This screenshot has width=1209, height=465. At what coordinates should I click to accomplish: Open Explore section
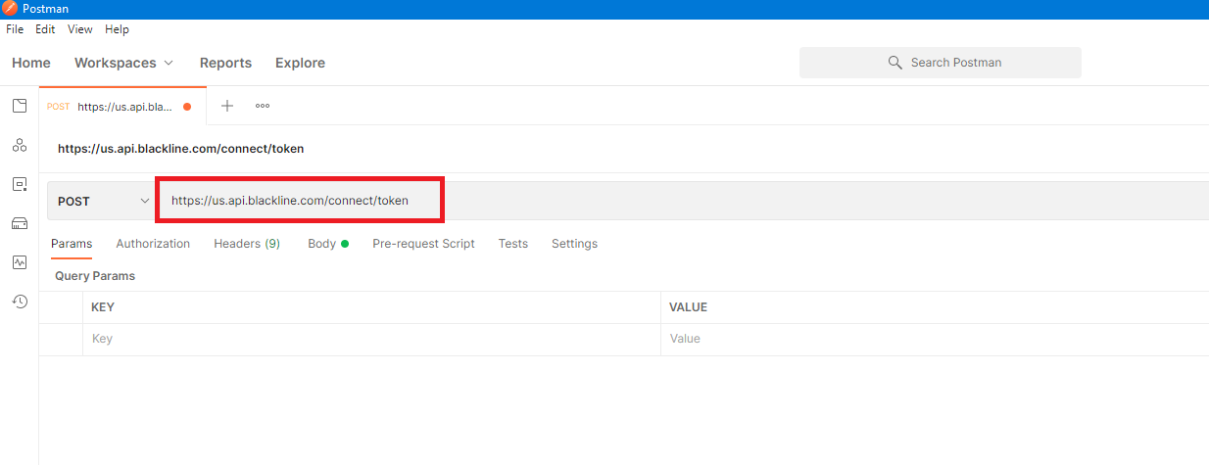[x=300, y=63]
